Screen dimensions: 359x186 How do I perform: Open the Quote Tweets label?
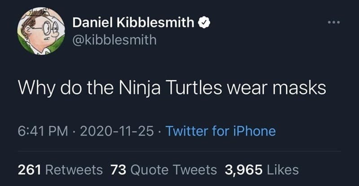(x=175, y=170)
